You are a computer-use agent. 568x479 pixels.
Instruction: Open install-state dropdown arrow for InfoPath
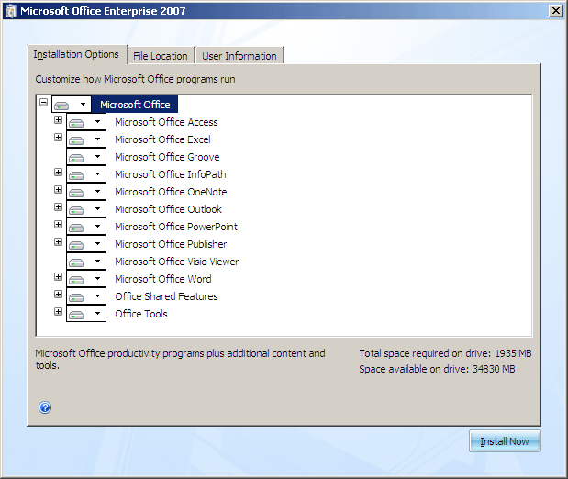pos(97,174)
